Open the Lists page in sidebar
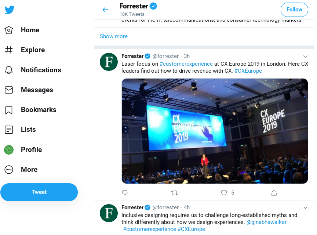The height and width of the screenshot is (235, 317). click(28, 130)
